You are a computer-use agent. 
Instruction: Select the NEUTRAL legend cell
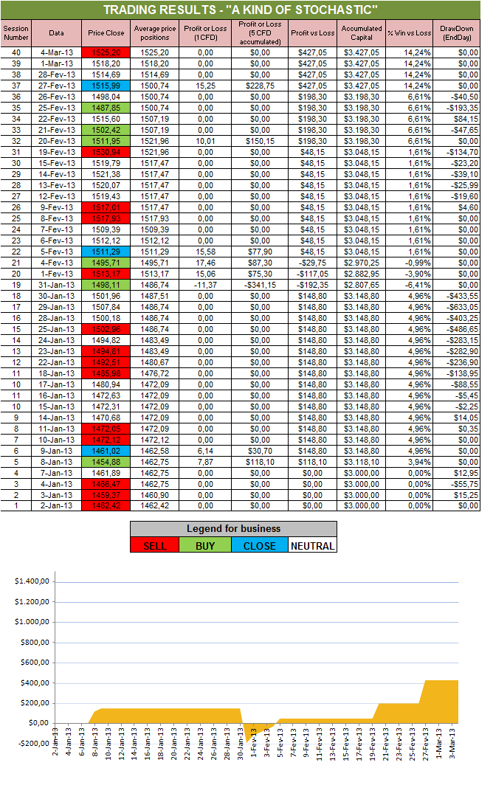click(313, 545)
